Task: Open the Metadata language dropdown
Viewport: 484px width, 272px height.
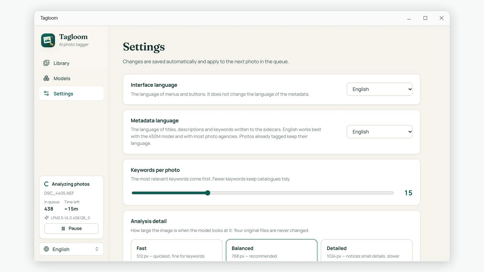Action: coord(380,132)
